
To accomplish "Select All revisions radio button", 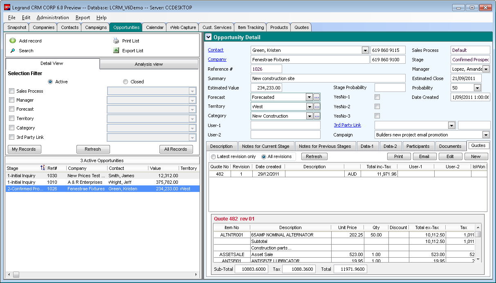I will click(264, 156).
